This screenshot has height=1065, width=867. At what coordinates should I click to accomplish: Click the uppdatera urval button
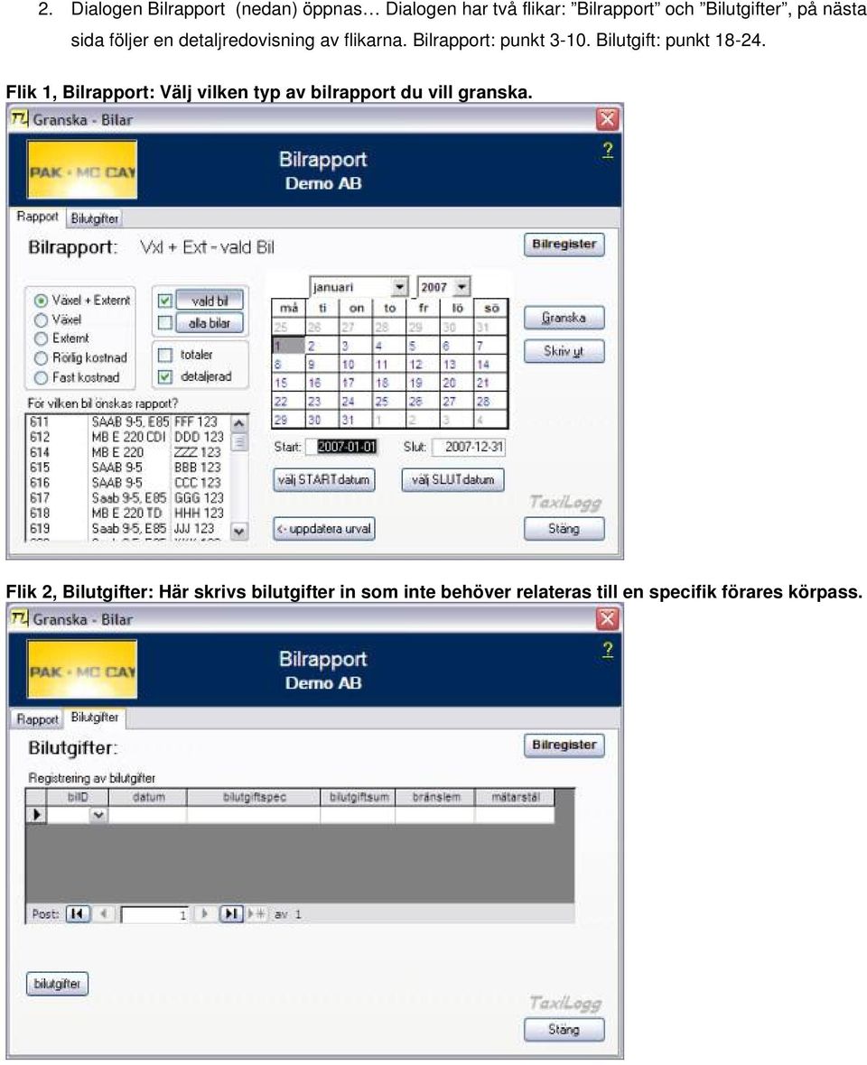pyautogui.click(x=324, y=528)
